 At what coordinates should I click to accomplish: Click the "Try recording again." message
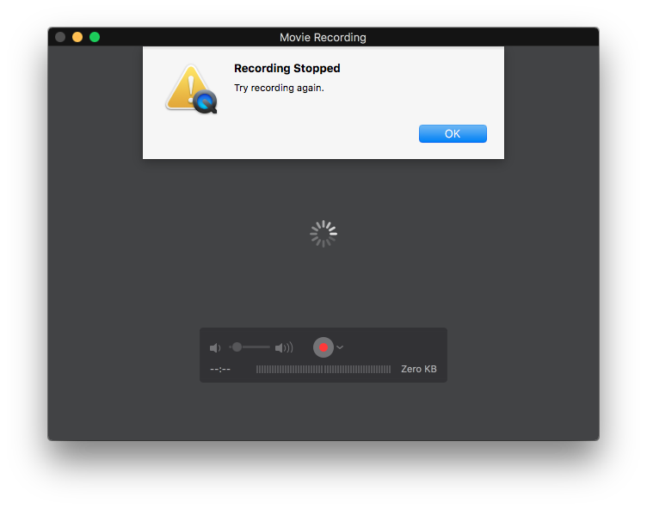tap(279, 88)
